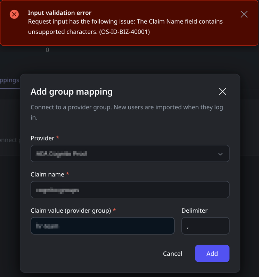Click the Claim value (provider group) field
259x277 pixels.
(x=102, y=226)
